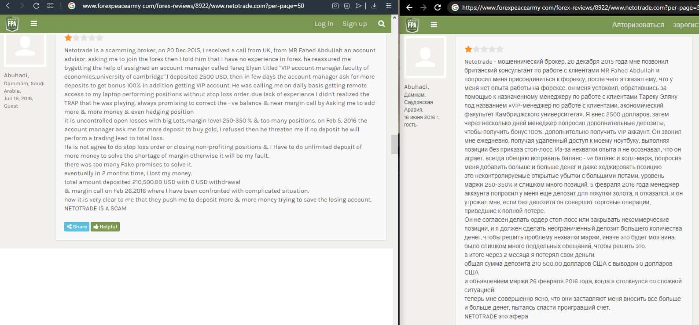Reload the page in the right browser
Image resolution: width=699 pixels, height=325 pixels.
pos(438,7)
